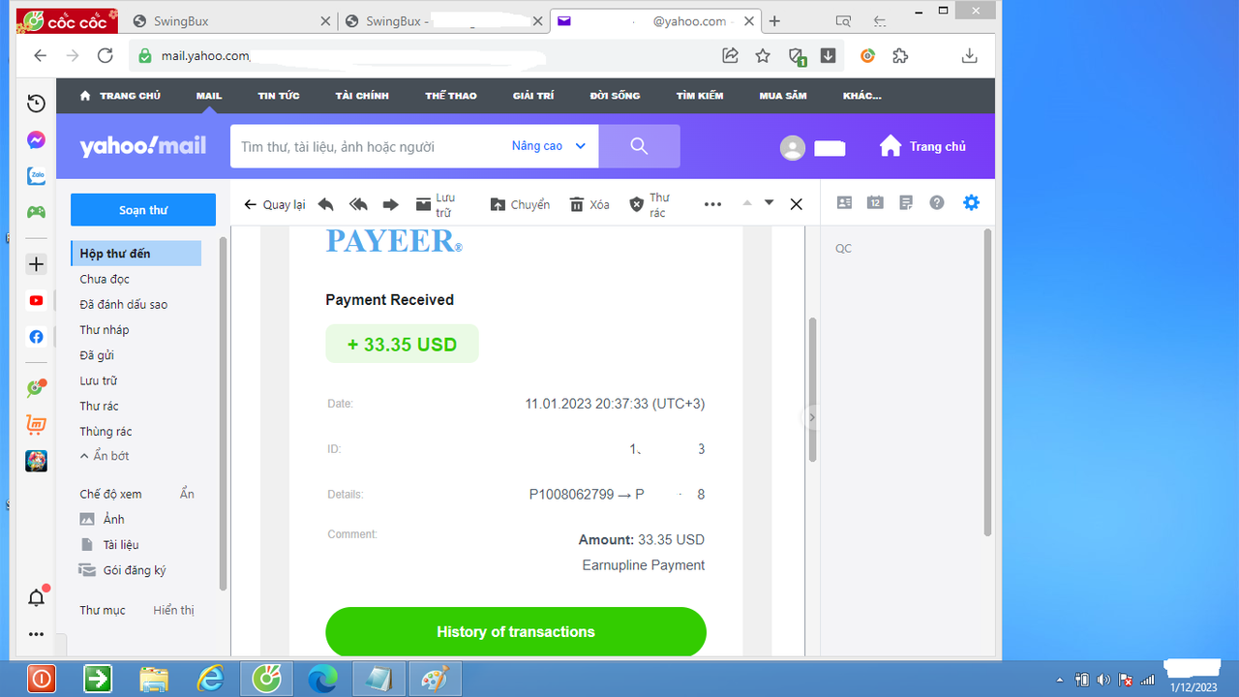The width and height of the screenshot is (1239, 697).
Task: Click Soạn thư compose button
Action: [x=143, y=210]
